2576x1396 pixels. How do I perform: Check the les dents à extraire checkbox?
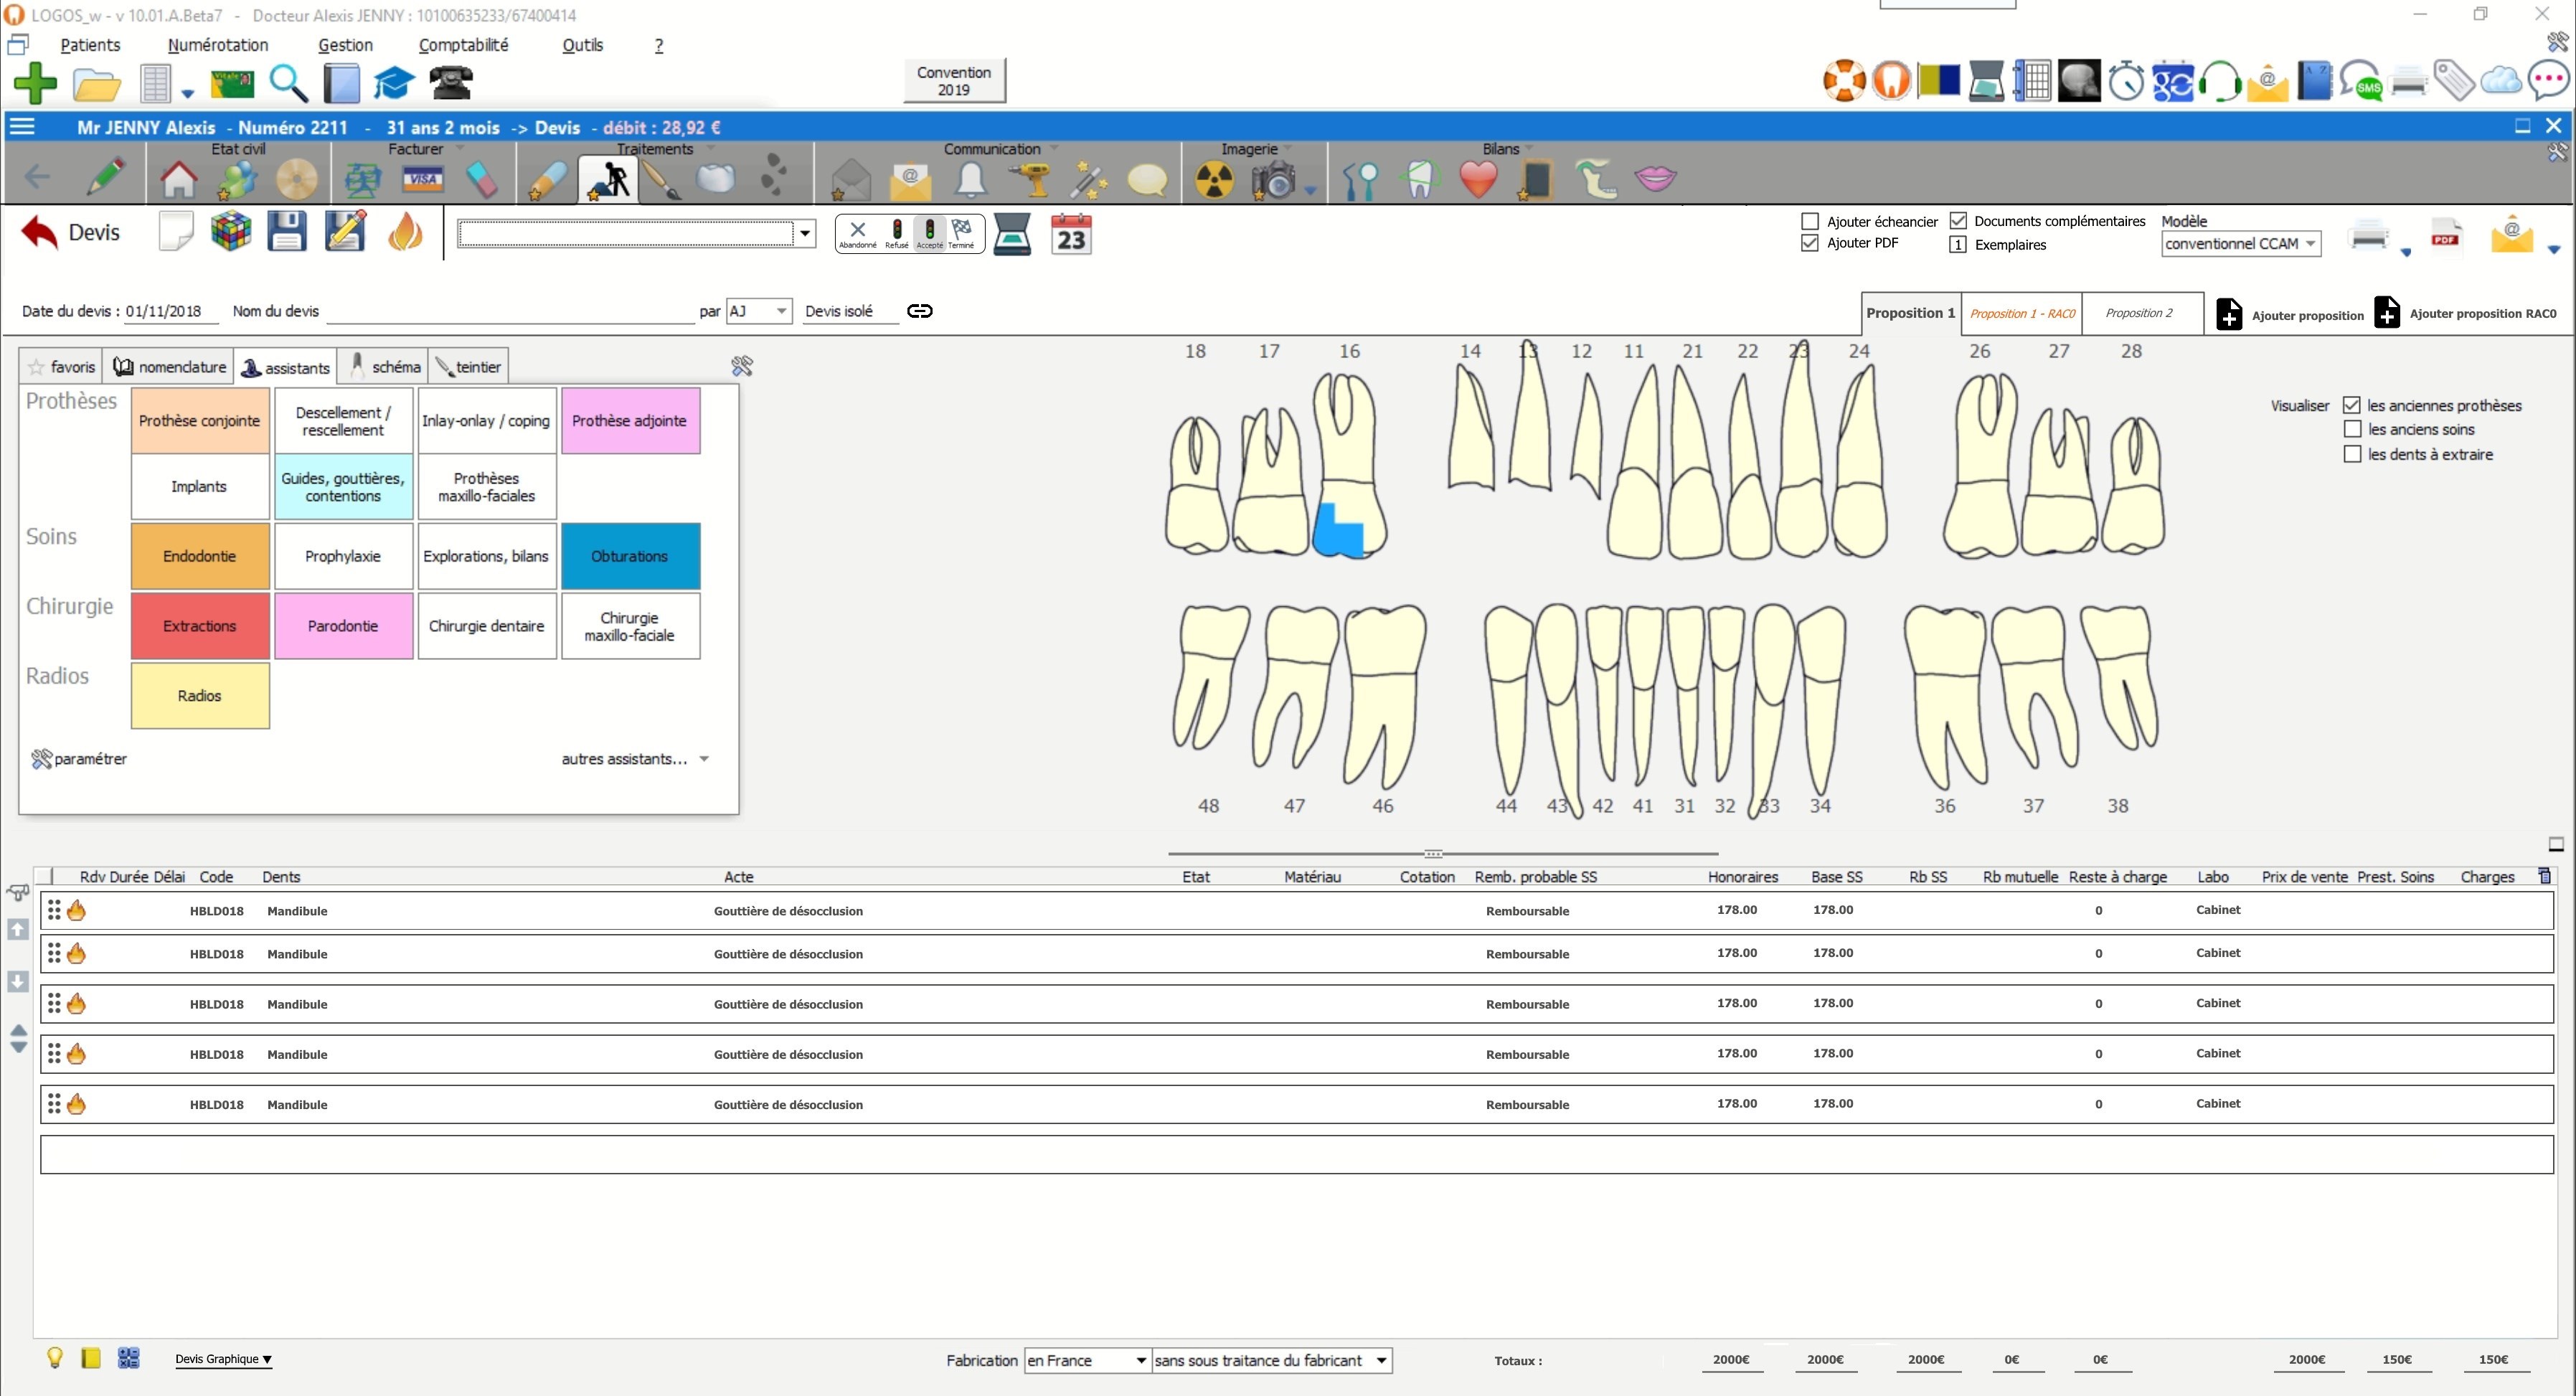[x=2352, y=454]
